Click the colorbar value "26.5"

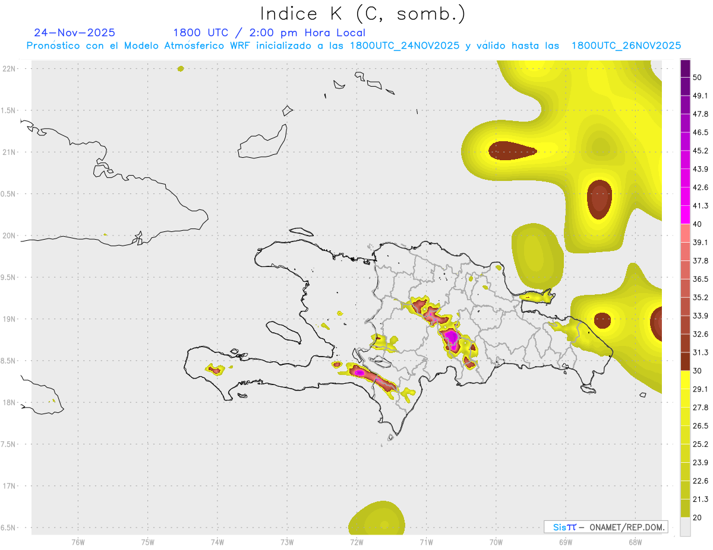pyautogui.click(x=701, y=426)
